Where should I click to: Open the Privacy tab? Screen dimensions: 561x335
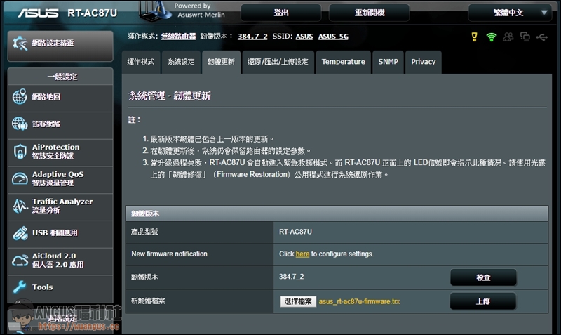(424, 62)
